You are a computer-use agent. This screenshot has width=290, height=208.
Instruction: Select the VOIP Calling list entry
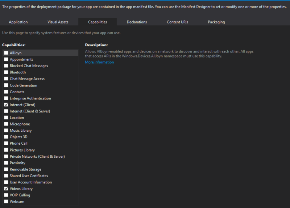point(20,195)
